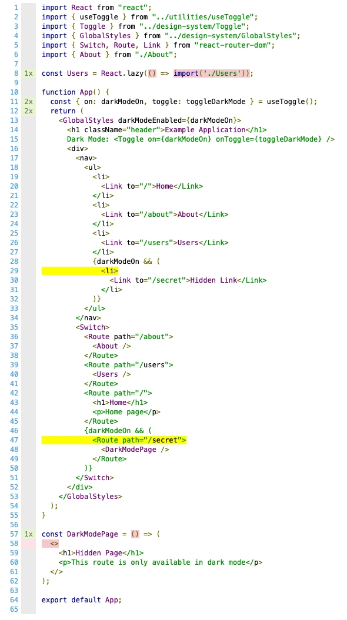Click the Route path="/about" tag

coord(129,337)
